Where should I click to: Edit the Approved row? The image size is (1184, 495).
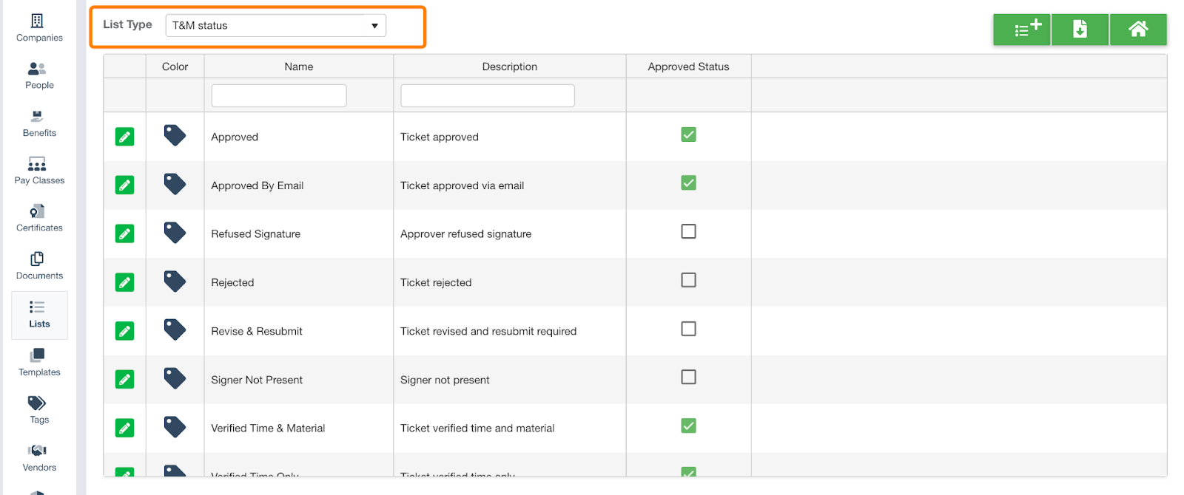pos(125,137)
